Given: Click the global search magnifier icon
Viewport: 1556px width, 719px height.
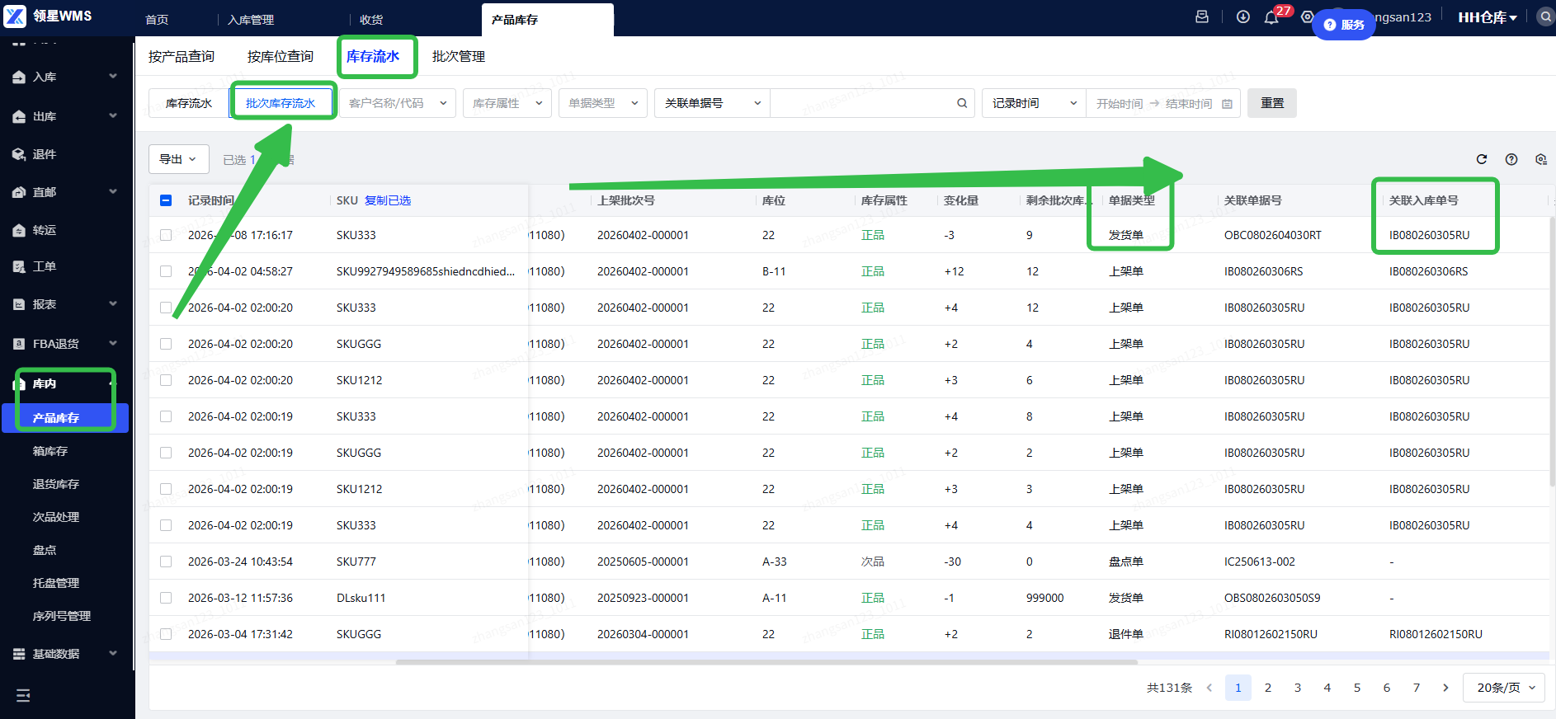Looking at the screenshot, I should [x=1545, y=16].
